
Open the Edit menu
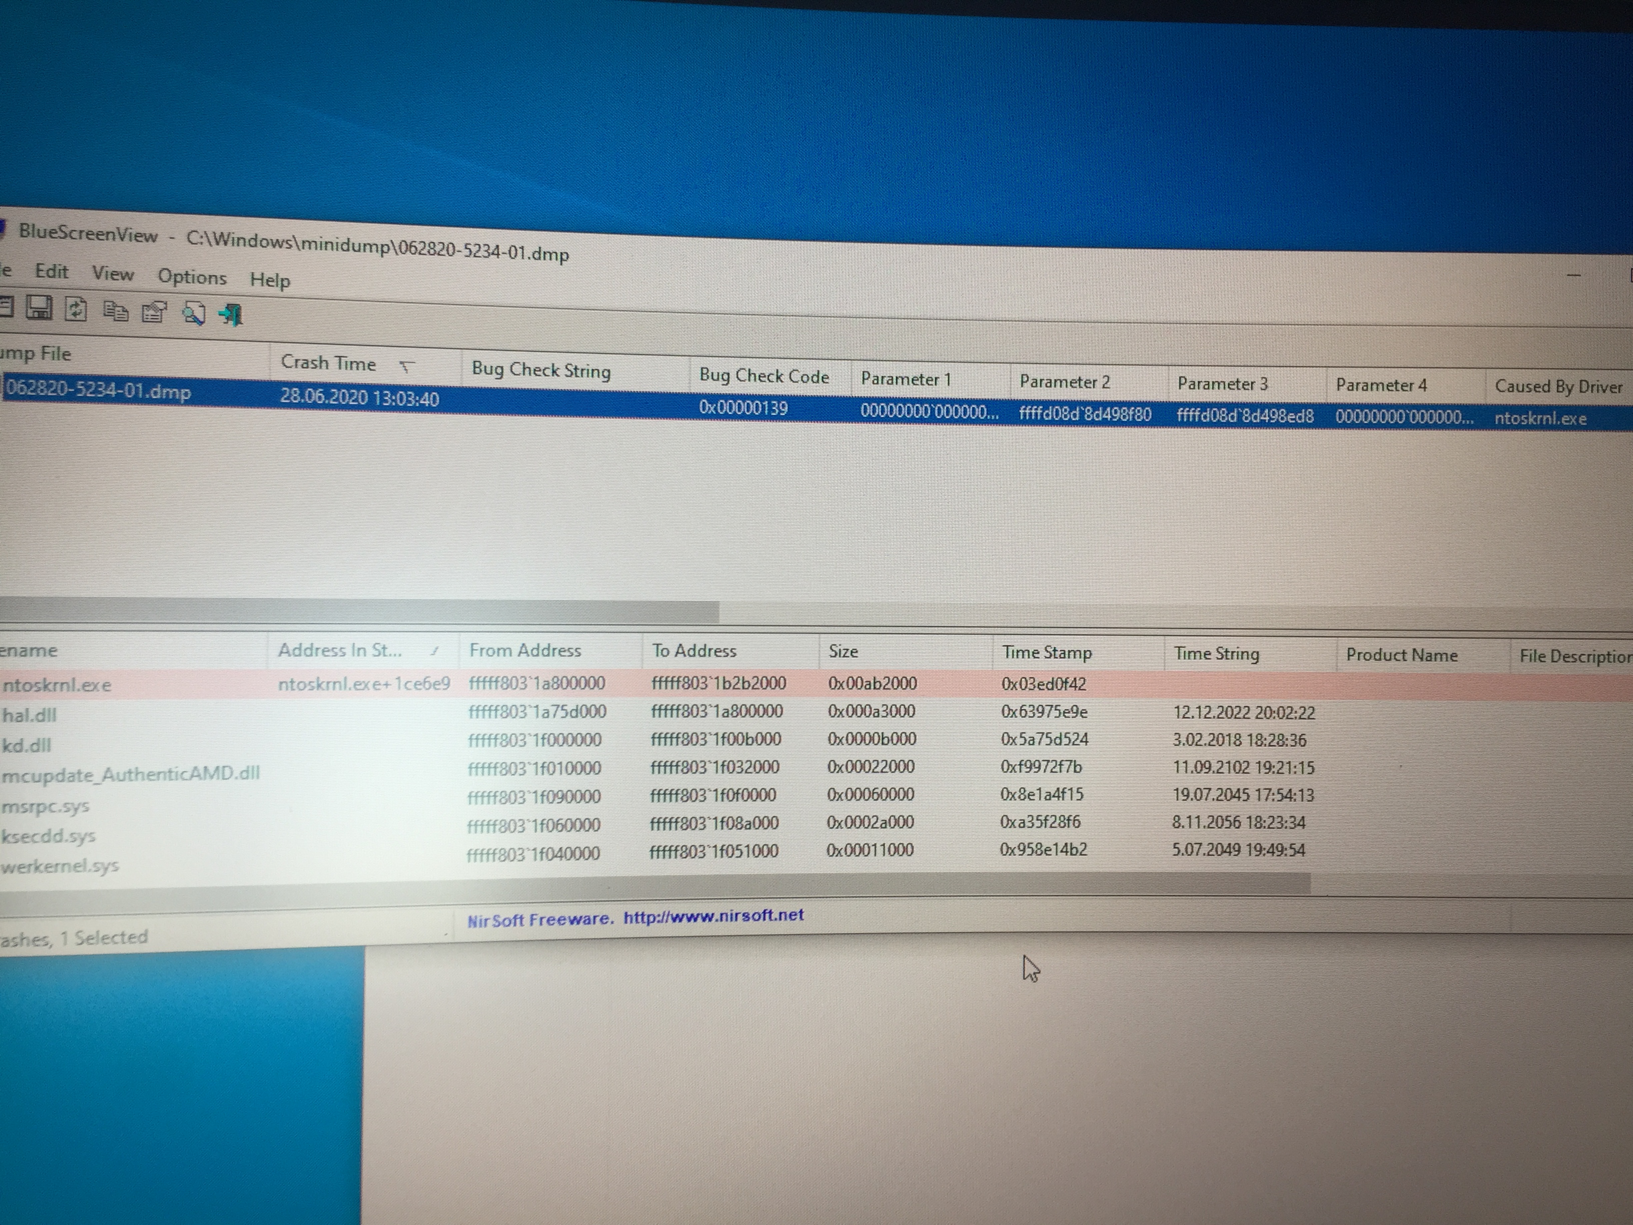coord(52,272)
